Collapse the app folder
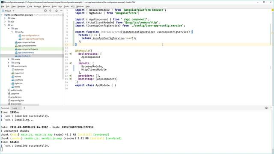The height and width of the screenshot is (154, 274). click(9, 29)
